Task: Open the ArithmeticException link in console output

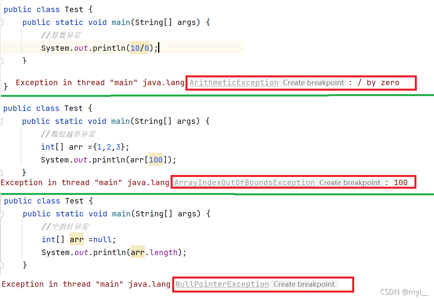Action: [x=234, y=82]
